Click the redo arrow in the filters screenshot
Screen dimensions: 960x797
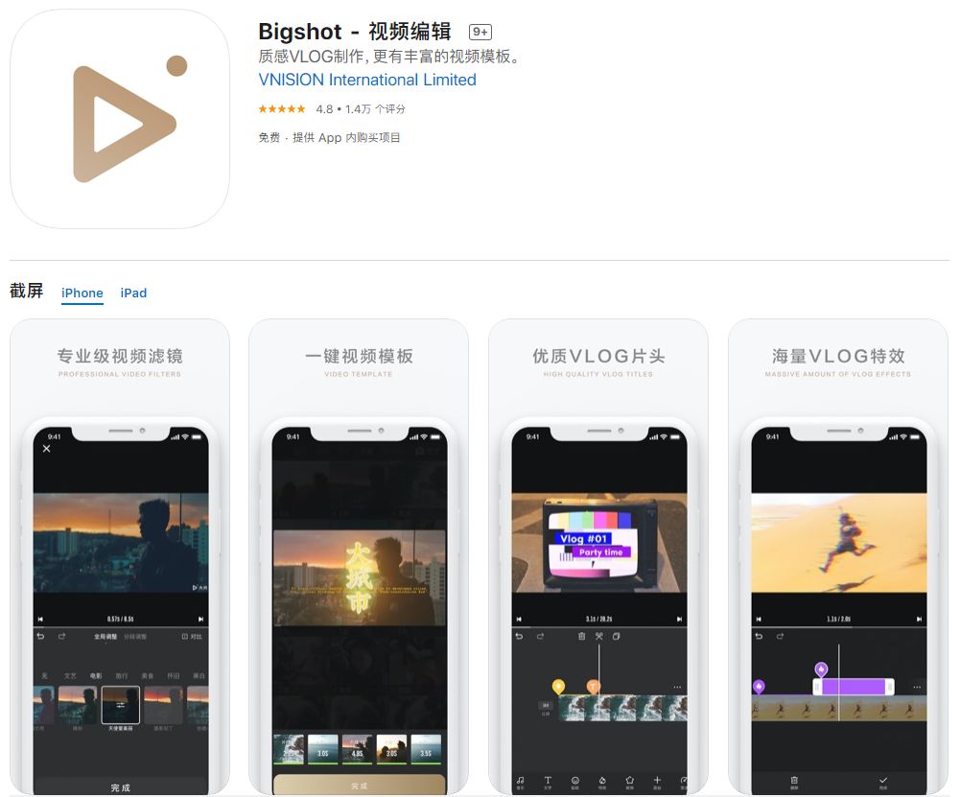61,637
